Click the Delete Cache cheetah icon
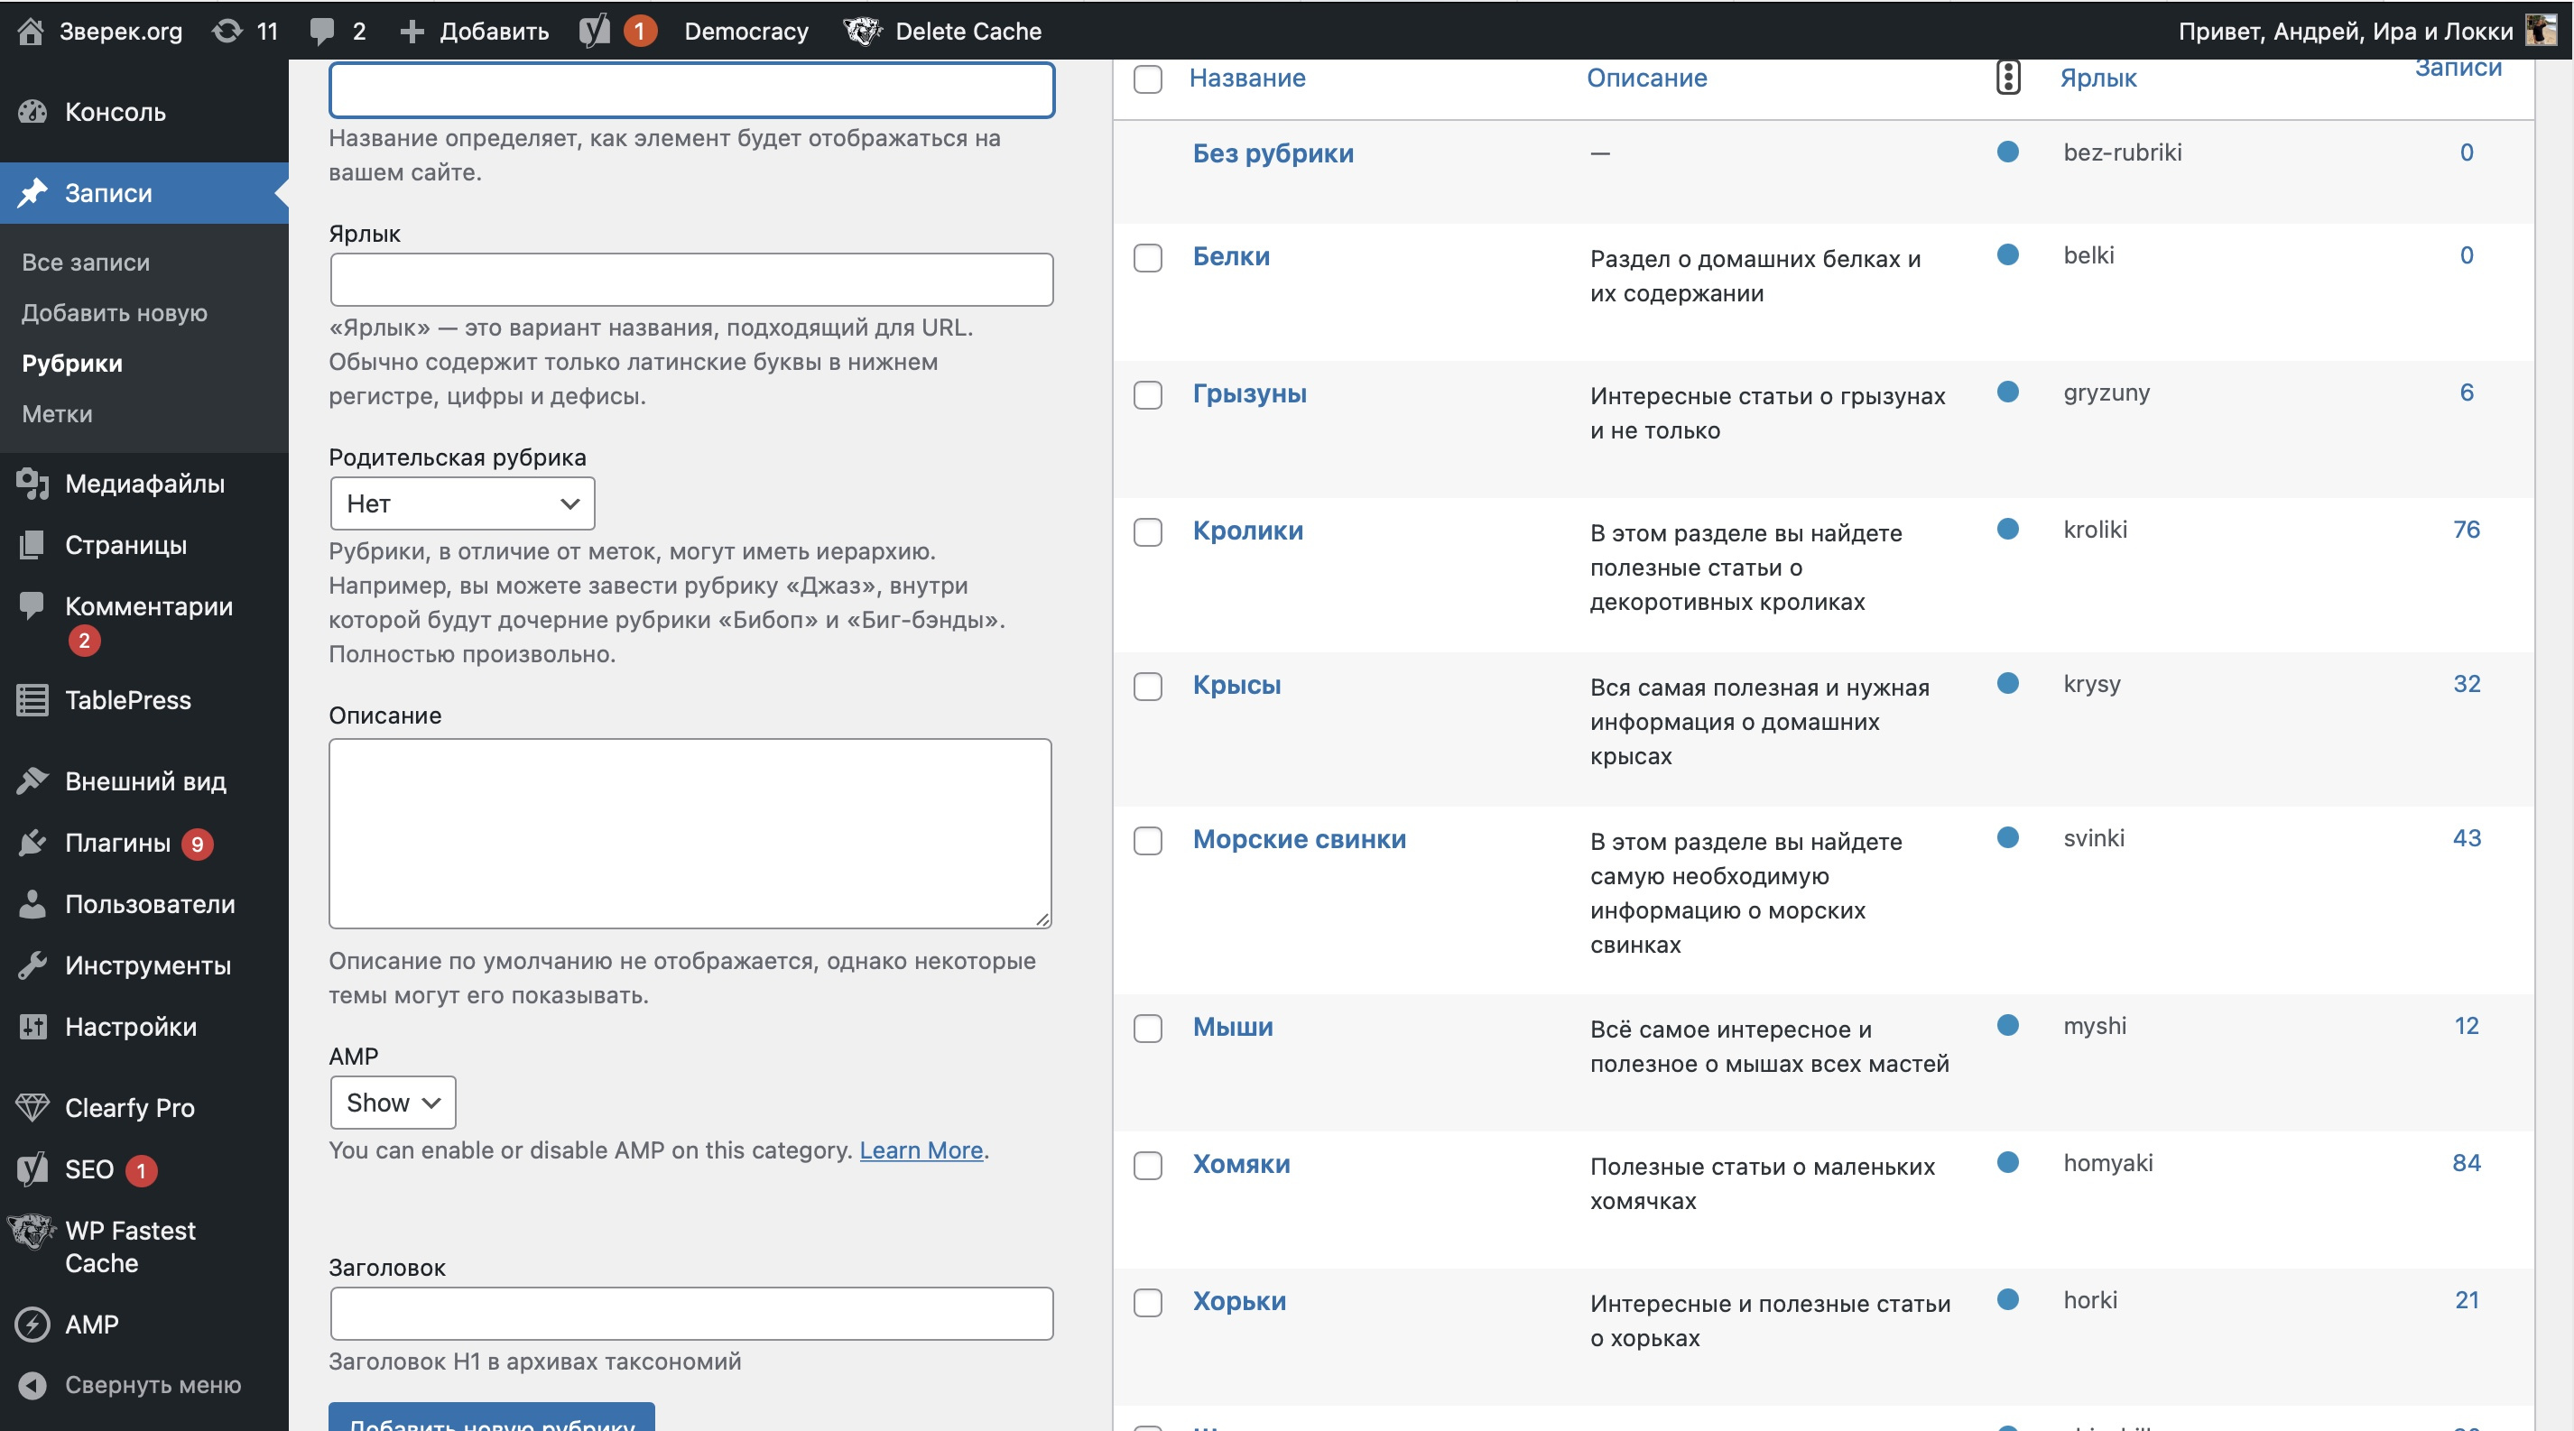This screenshot has width=2574, height=1431. (x=862, y=31)
